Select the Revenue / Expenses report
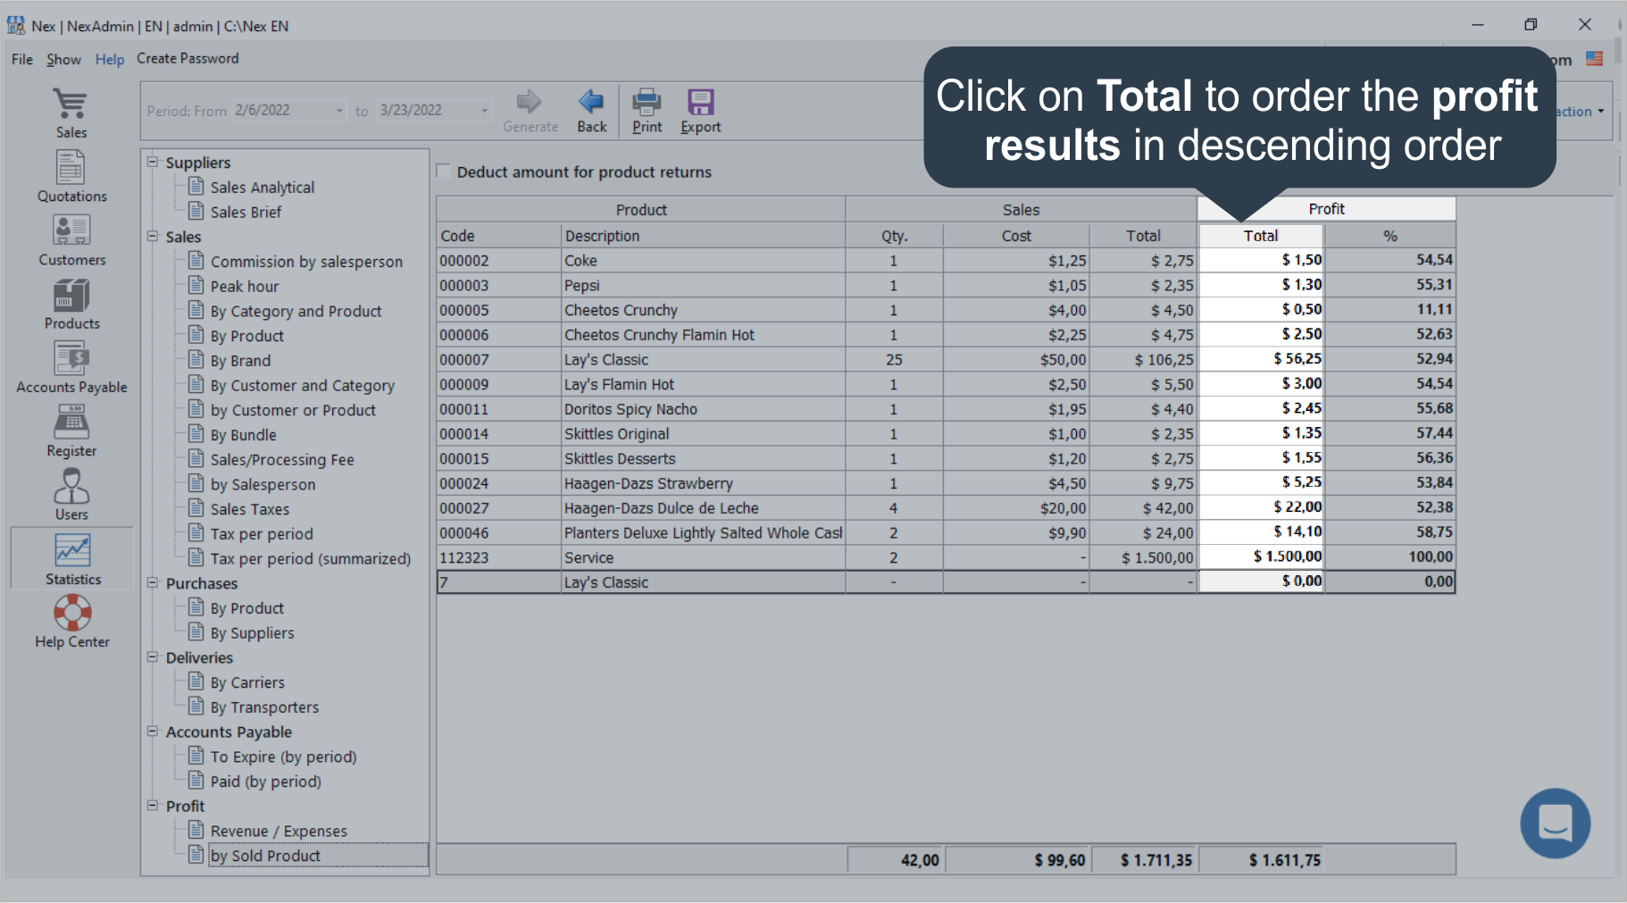 point(278,830)
